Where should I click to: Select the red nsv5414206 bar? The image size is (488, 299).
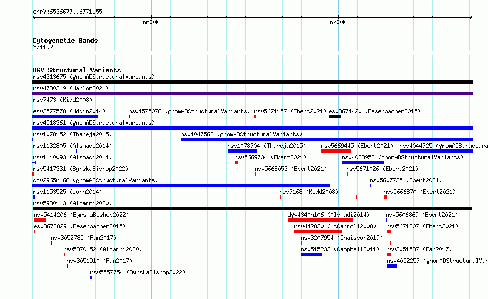tap(39, 220)
